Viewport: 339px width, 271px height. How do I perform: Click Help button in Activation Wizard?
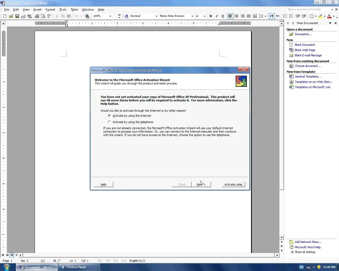[103, 184]
